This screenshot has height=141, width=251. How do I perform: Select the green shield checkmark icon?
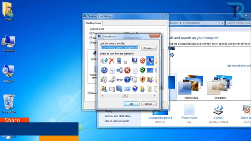tap(142, 70)
